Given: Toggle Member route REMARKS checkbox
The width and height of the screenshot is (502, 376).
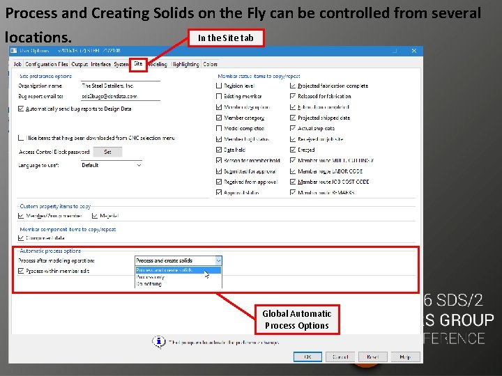Looking at the screenshot, I should point(293,192).
